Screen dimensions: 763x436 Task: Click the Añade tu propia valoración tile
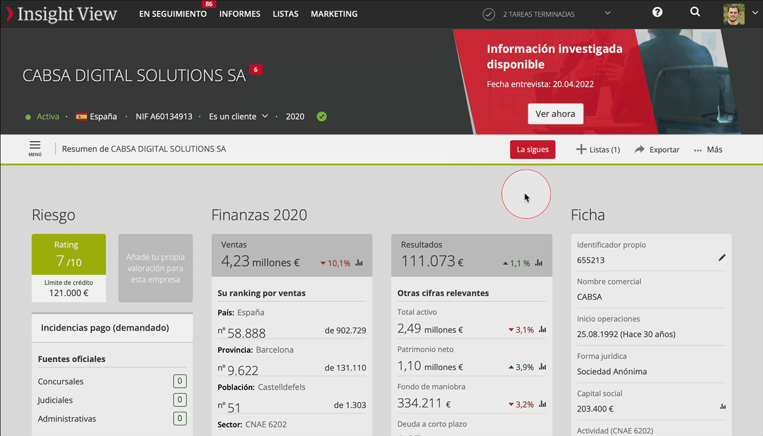155,268
